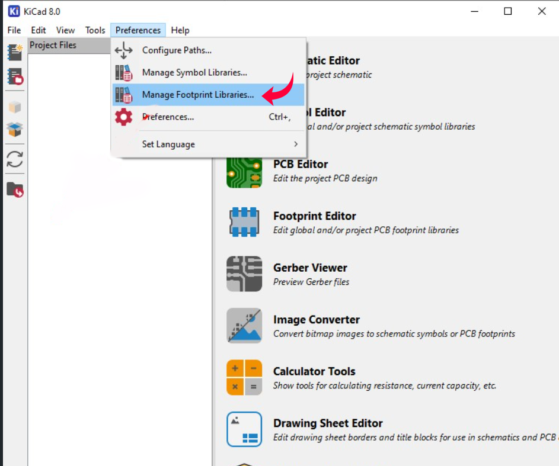
Task: Close the open Preferences menu
Action: coord(138,30)
